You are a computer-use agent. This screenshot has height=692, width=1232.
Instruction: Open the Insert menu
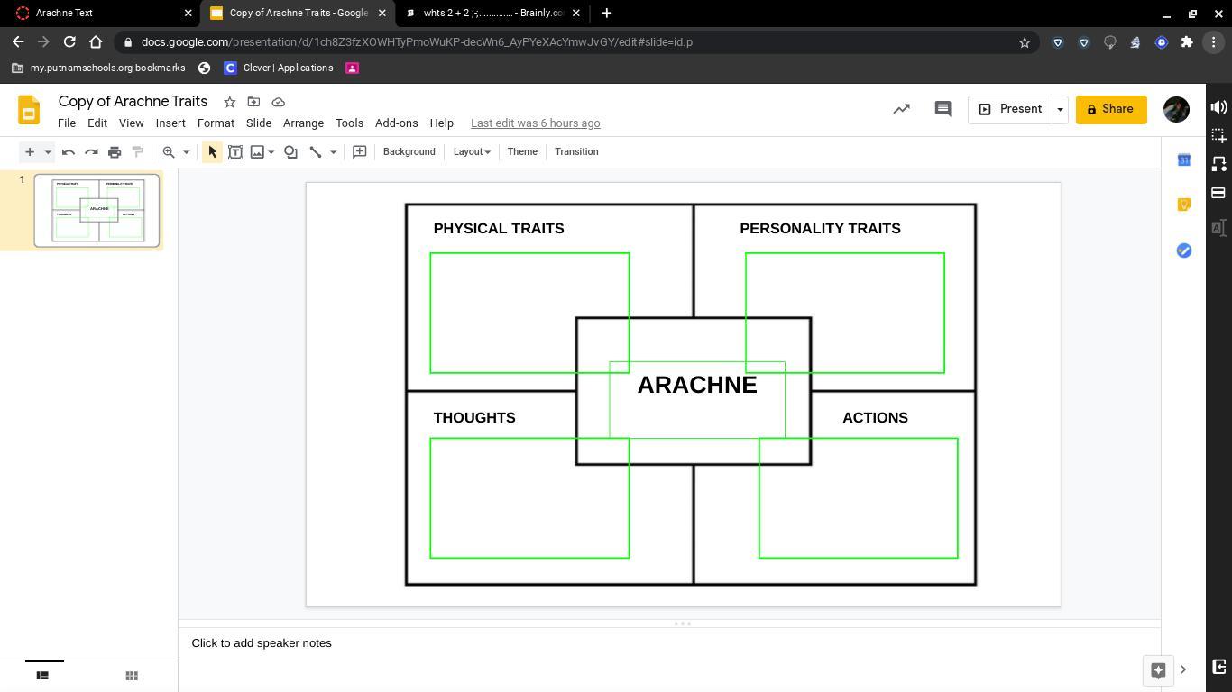tap(170, 123)
